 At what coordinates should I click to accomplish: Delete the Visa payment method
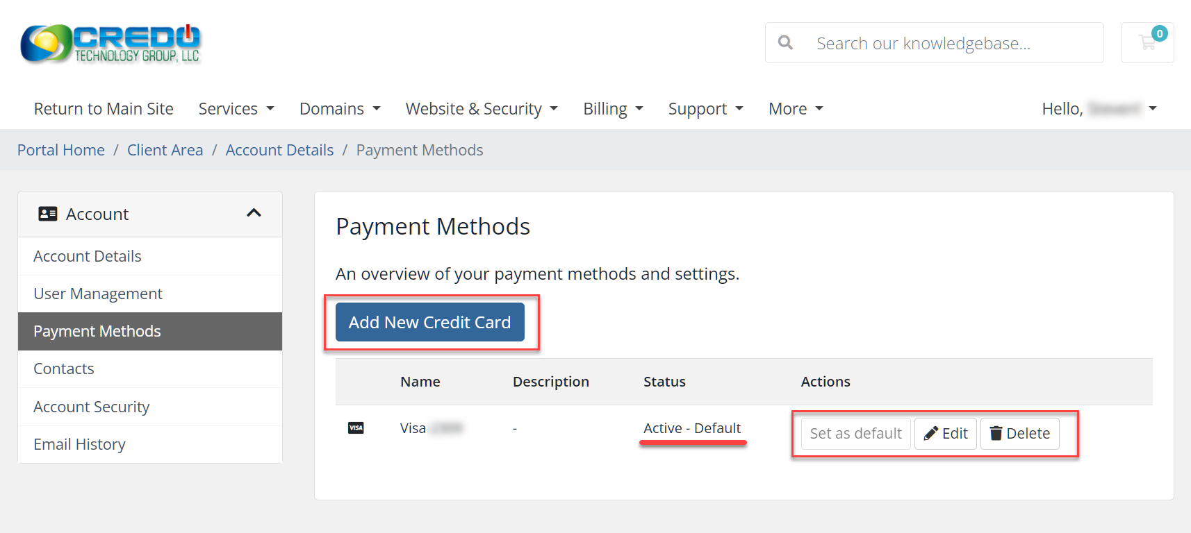point(1019,434)
